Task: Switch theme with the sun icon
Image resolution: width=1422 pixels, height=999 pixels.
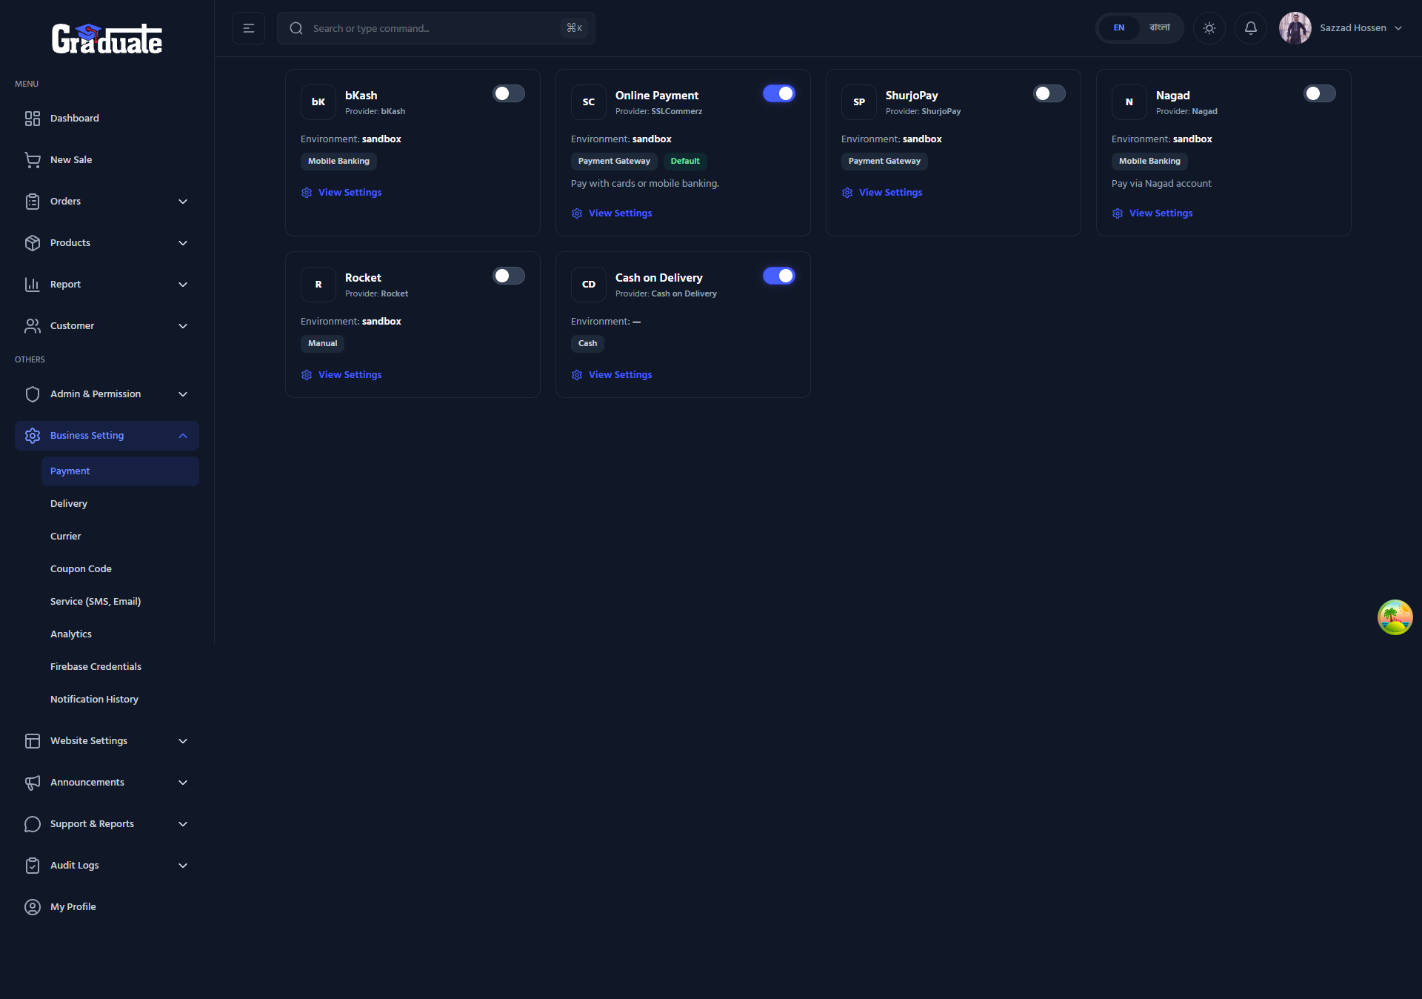Action: coord(1209,28)
